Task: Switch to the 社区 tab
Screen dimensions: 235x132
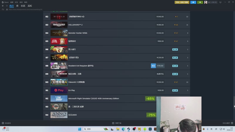Action: [23, 6]
